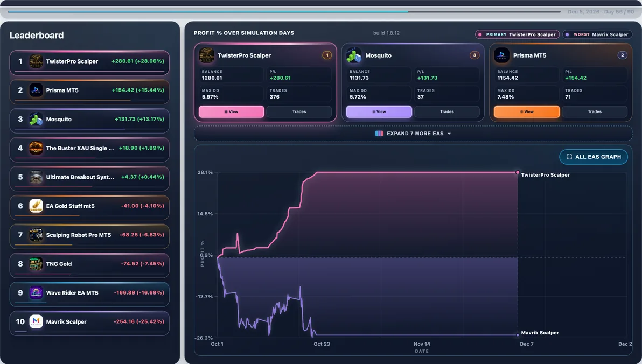
Task: Toggle View on the Prisma MT5 card
Action: tap(527, 112)
